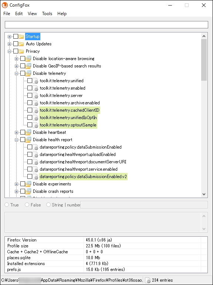Click the gear icon of toolkit.telemetry.enabled
The image size is (213, 285).
[35, 88]
